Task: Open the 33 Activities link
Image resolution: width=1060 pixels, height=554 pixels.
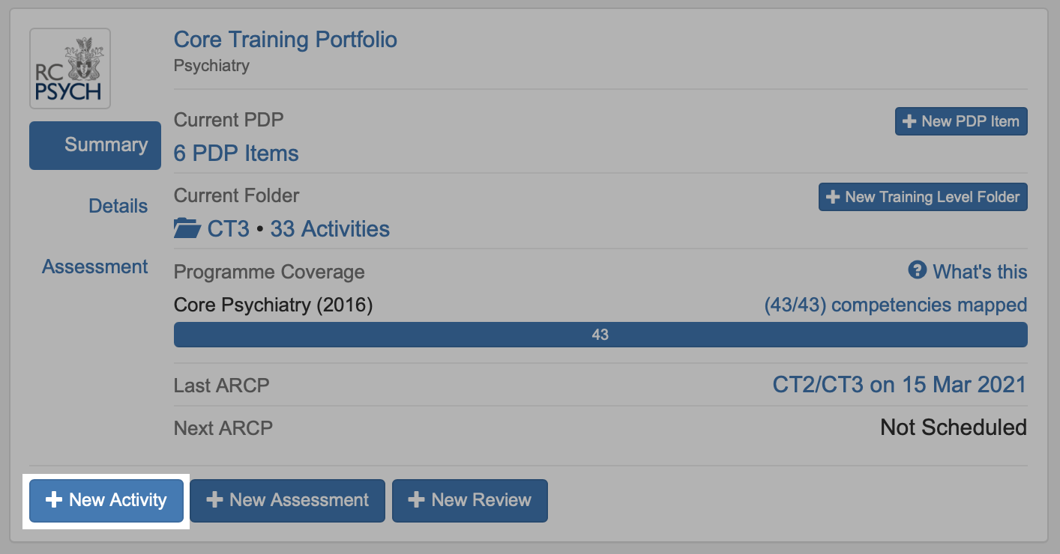Action: coord(330,228)
